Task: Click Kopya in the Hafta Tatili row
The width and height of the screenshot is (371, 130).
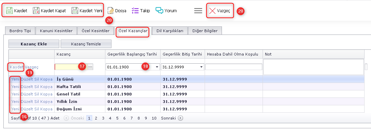Action: click(x=46, y=87)
